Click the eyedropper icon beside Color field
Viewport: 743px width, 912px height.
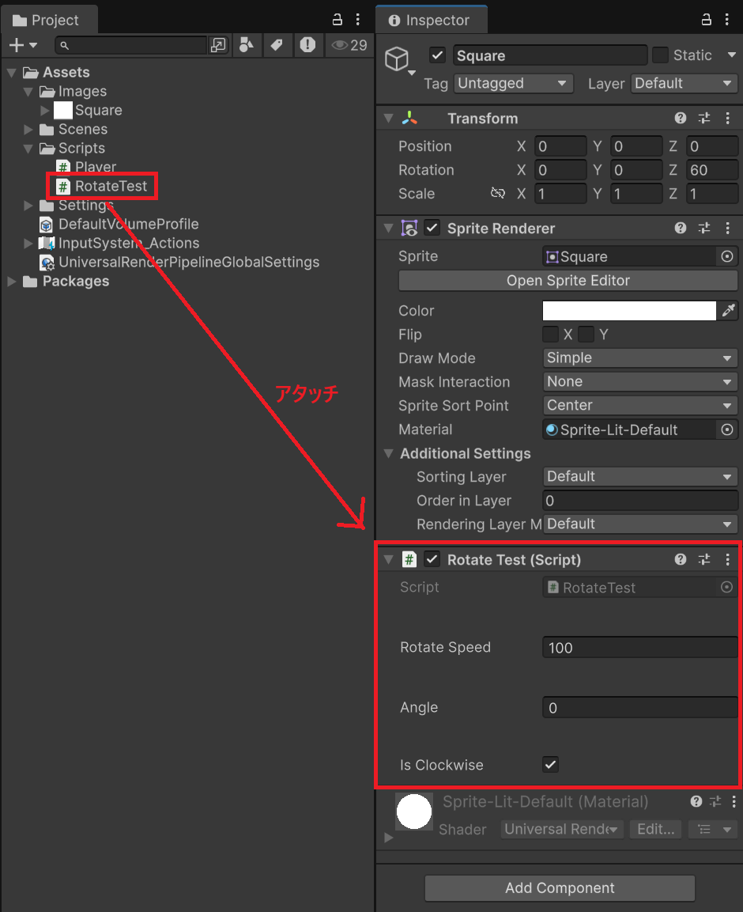click(727, 311)
